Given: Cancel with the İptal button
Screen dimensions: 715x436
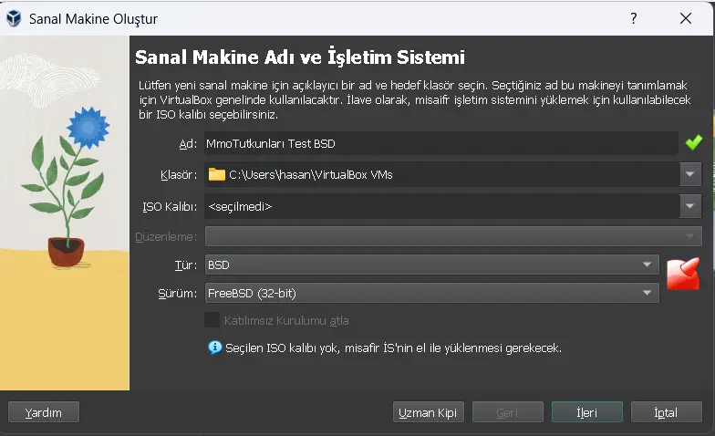Looking at the screenshot, I should [666, 412].
